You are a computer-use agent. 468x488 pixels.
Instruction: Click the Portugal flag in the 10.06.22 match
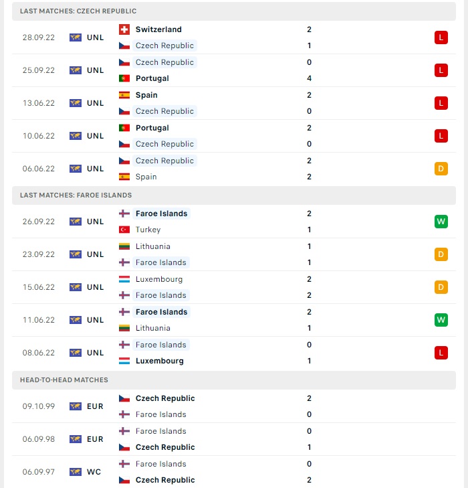click(124, 128)
